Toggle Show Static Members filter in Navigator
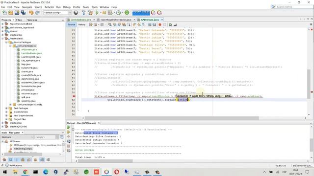This screenshot has width=314, height=176. pyautogui.click(x=17, y=160)
